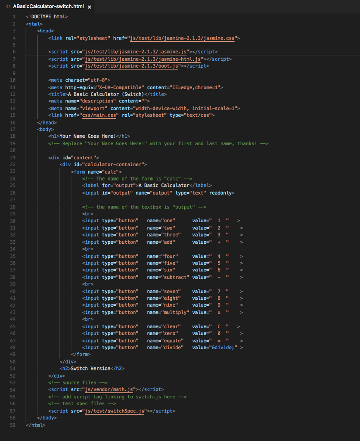Click the Switch Version heading text
Screen dimensions: 360x441
point(91,368)
